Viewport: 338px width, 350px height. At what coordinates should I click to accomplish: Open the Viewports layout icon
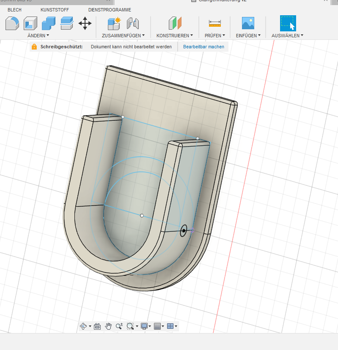click(x=170, y=326)
